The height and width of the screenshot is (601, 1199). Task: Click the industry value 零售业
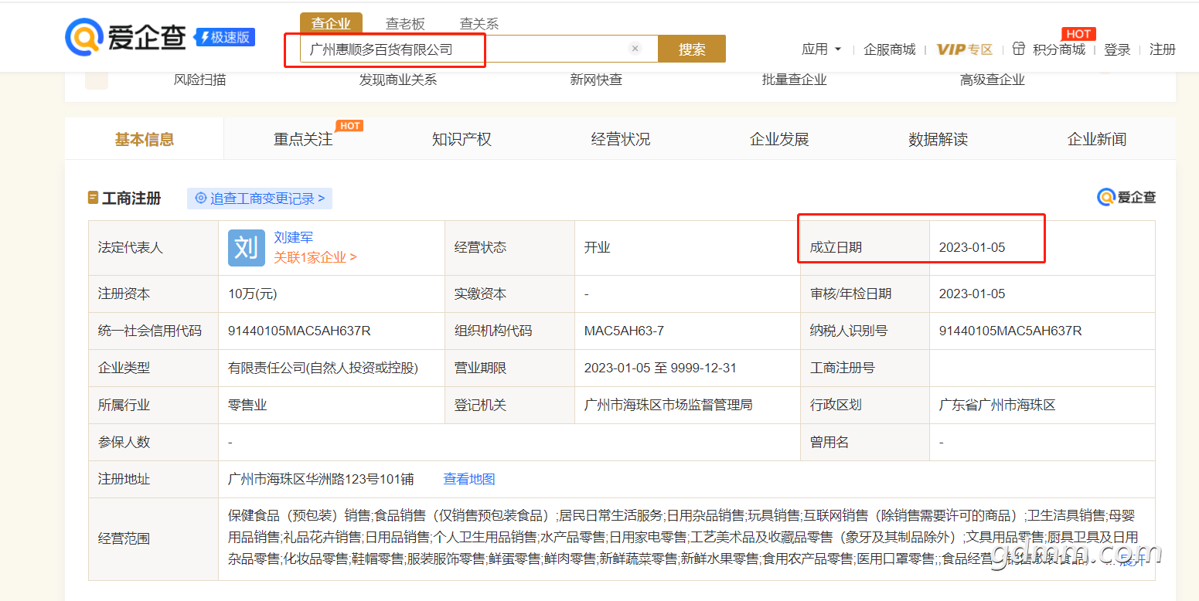247,405
